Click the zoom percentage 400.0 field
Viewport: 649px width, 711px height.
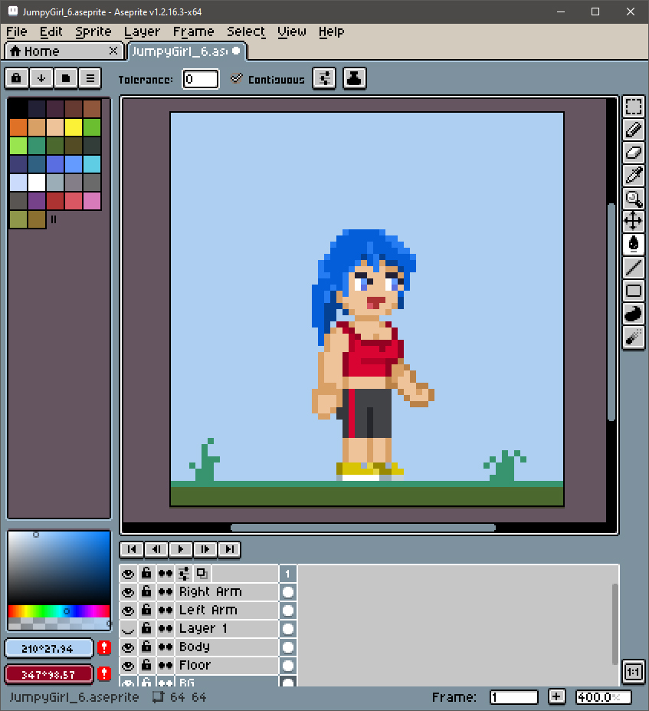(x=603, y=697)
